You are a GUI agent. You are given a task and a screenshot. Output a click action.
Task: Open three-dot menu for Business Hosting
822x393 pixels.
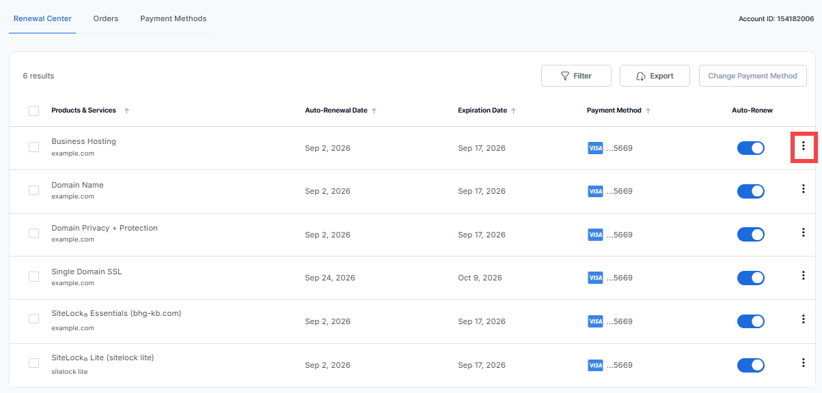pyautogui.click(x=803, y=146)
